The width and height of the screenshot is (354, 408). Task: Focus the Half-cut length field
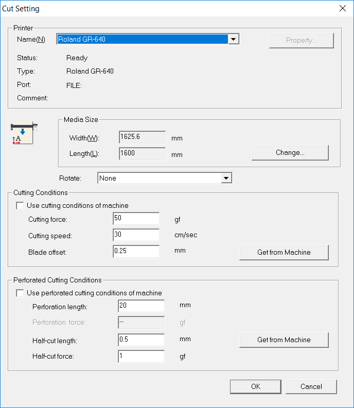click(x=141, y=340)
